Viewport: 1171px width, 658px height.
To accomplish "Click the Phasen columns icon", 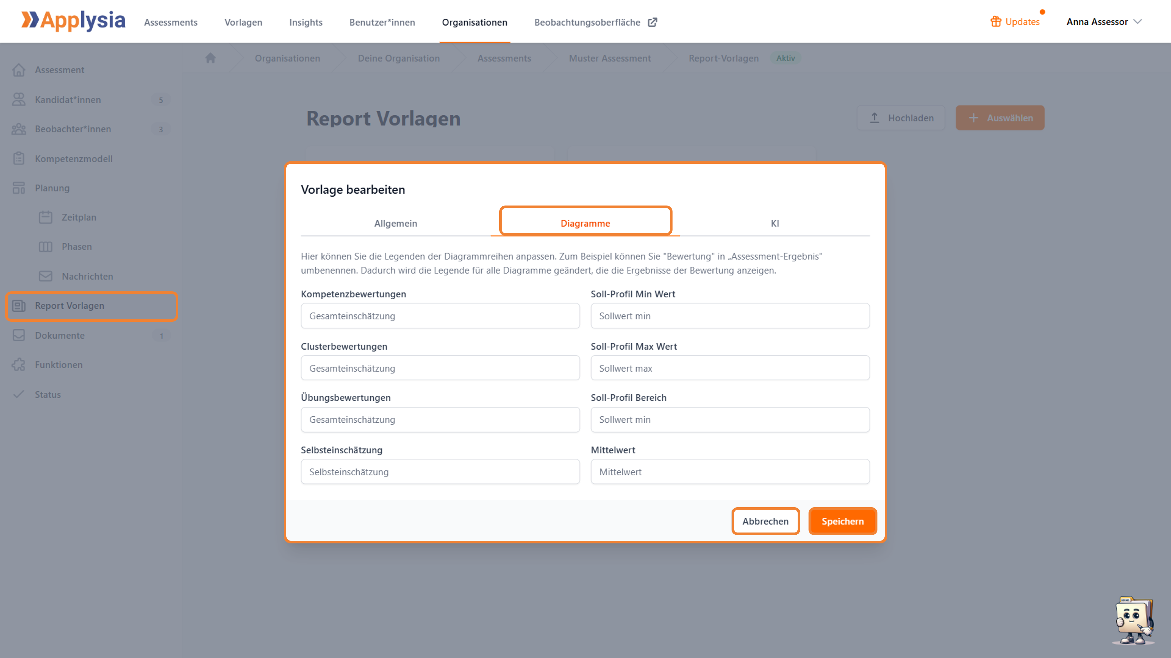I will 46,246.
